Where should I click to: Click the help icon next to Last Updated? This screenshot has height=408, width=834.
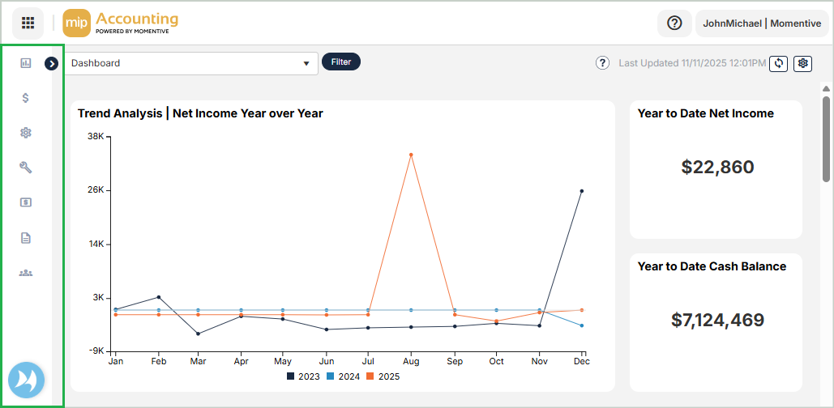tap(602, 63)
